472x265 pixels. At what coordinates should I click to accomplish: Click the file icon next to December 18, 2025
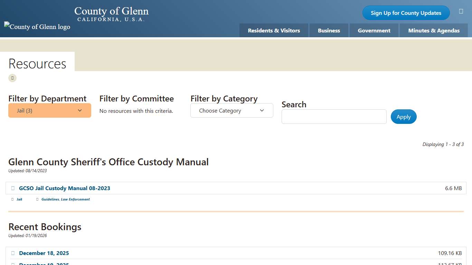(x=13, y=253)
